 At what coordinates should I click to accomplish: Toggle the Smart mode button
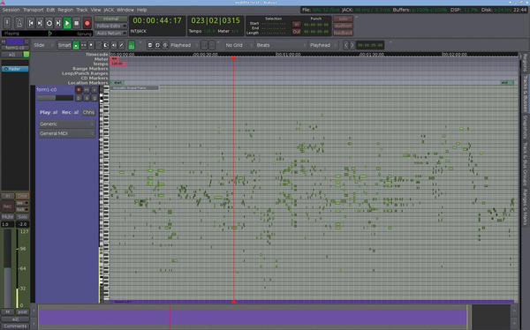tap(64, 45)
